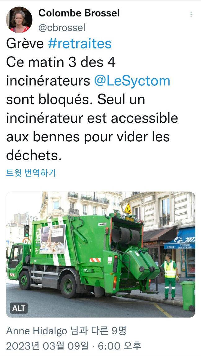Open the @LeSyctom mention
This screenshot has width=201, height=357.
coord(132,81)
